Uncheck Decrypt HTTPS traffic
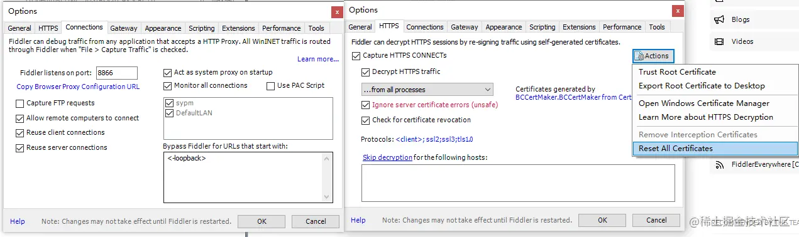 (366, 72)
